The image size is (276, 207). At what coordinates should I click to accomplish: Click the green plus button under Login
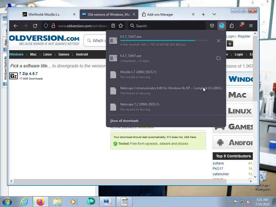230,43
